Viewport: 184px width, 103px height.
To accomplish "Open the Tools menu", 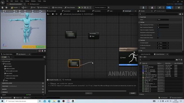I will [x=39, y=1].
